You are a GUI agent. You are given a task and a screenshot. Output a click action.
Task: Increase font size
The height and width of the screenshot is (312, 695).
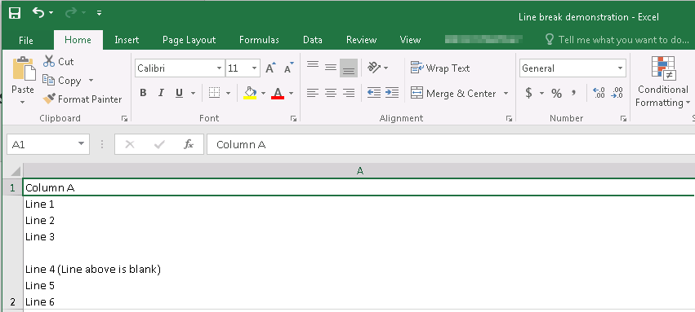point(270,68)
